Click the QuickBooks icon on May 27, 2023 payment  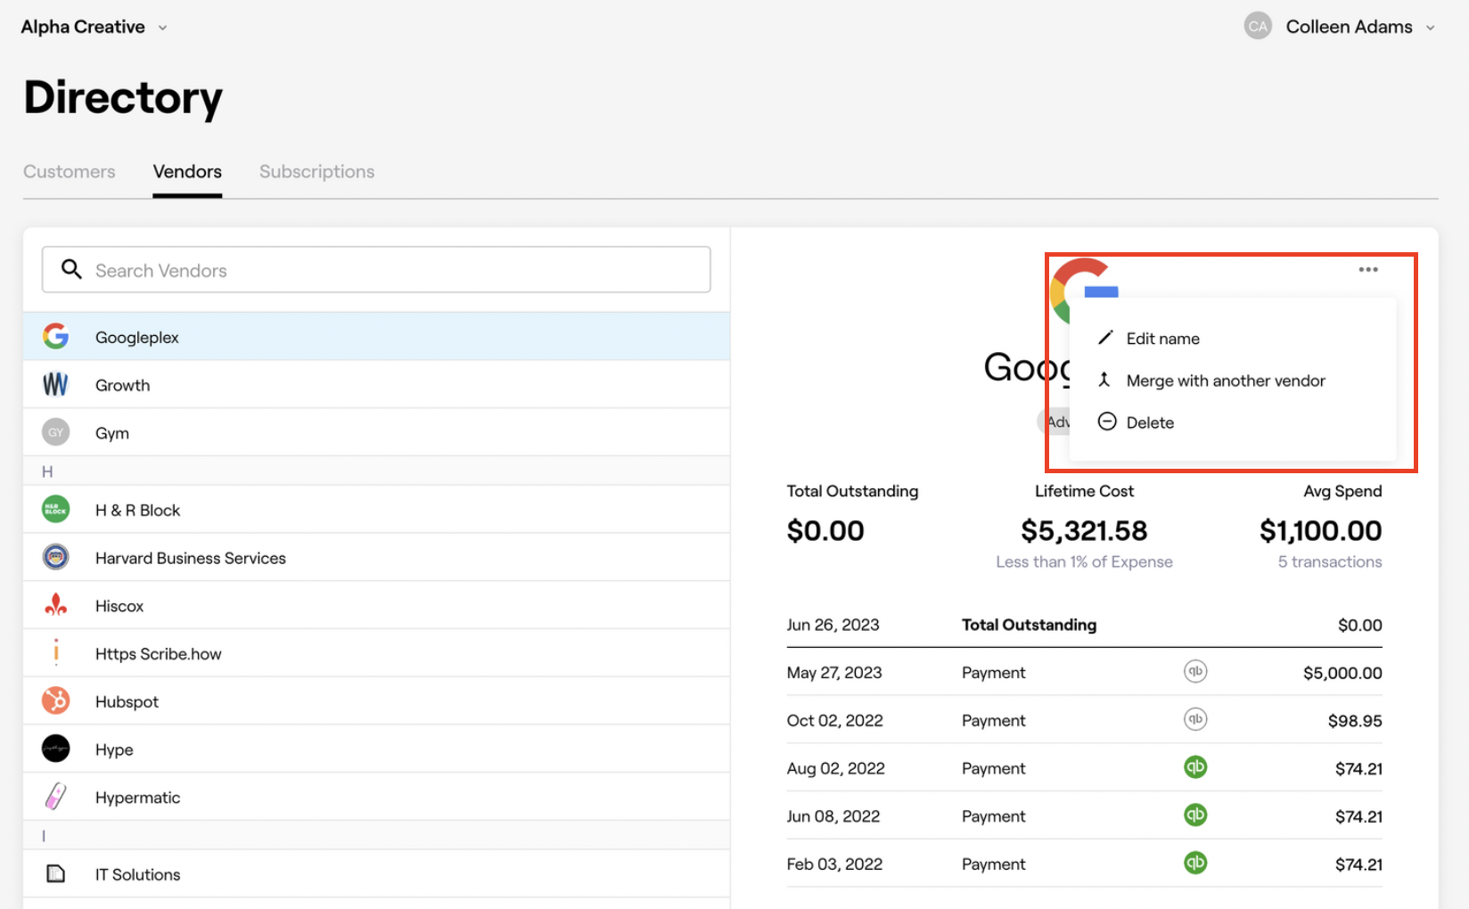(x=1195, y=671)
